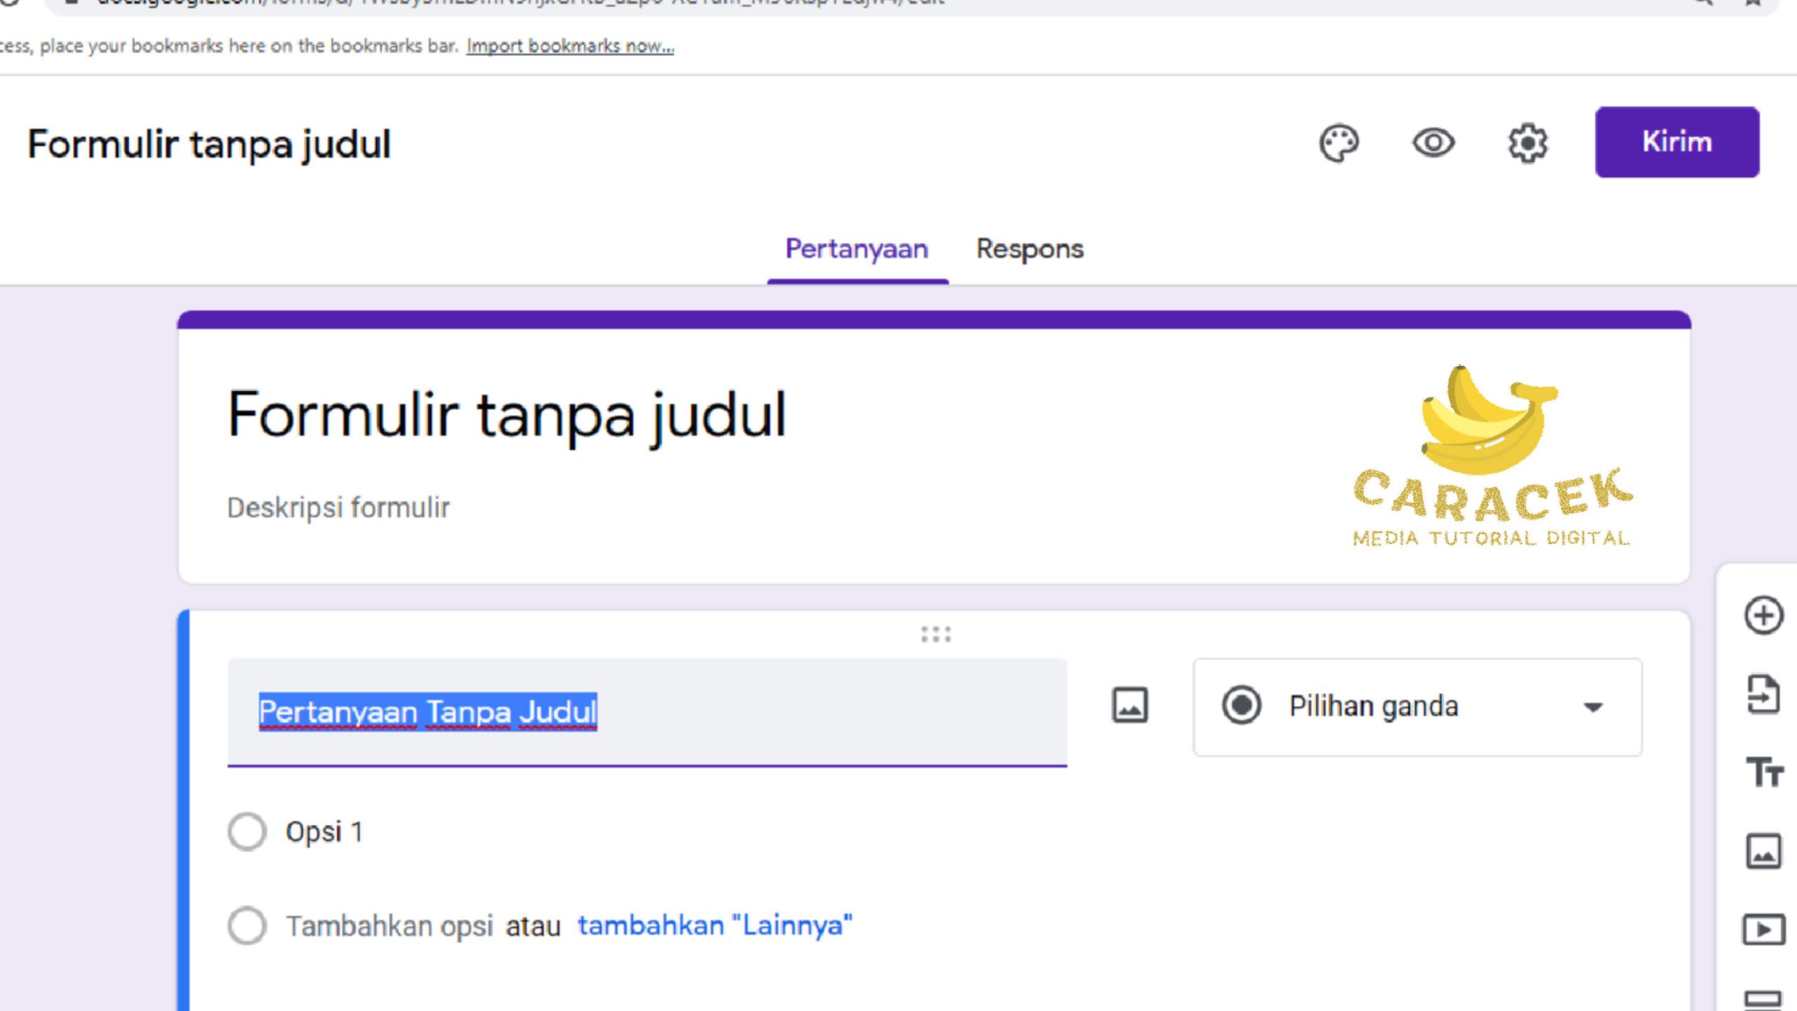
Task: Switch to the Respons tab
Action: [x=1030, y=249]
